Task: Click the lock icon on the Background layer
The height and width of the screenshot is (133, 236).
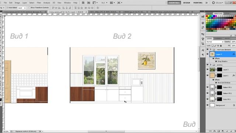Action: click(x=234, y=105)
